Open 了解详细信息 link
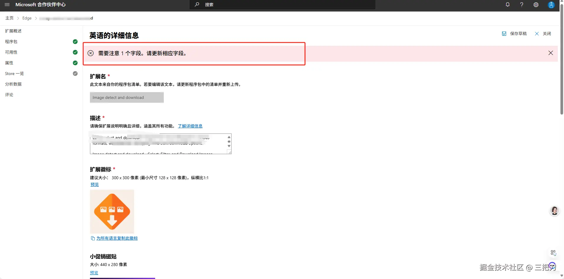The image size is (564, 279). [x=190, y=126]
